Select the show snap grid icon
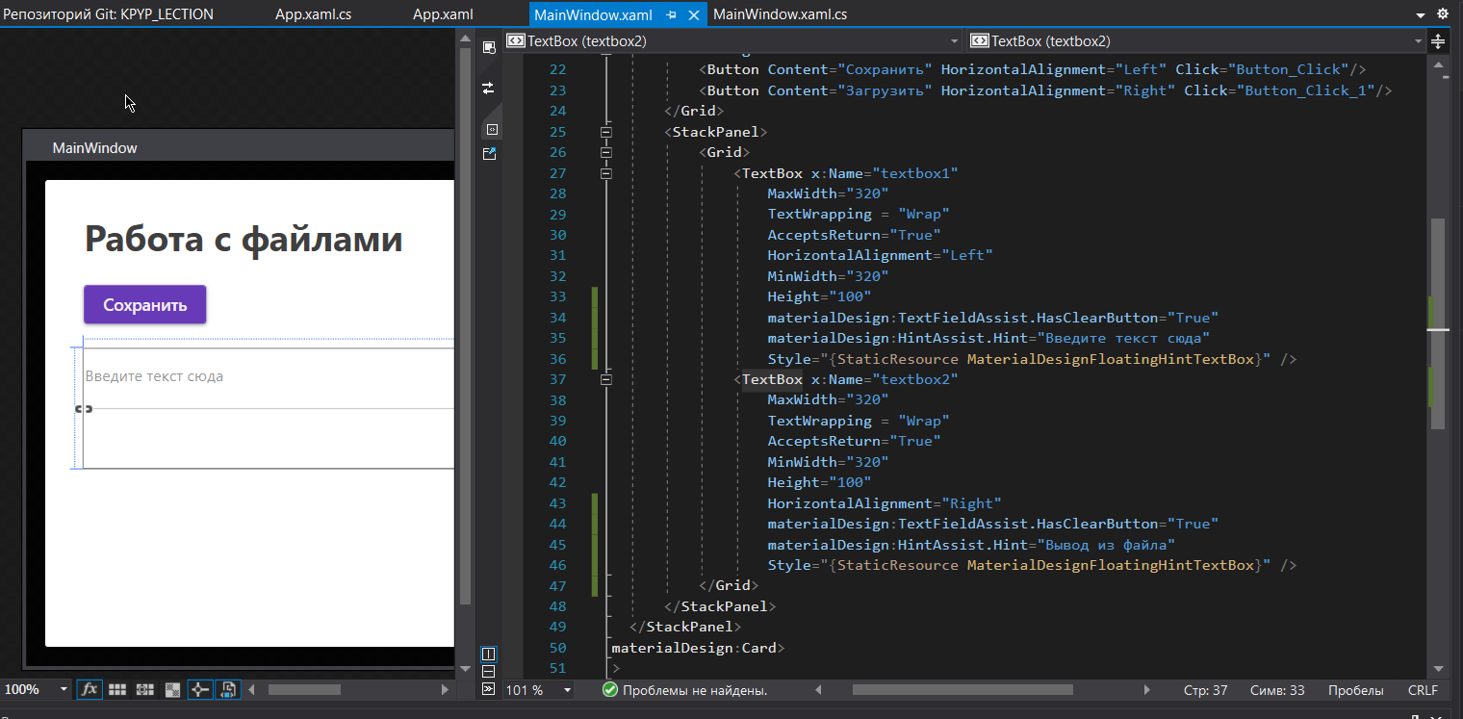 [x=116, y=689]
